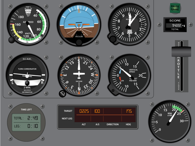Click the airspeed indicator gauge
The width and height of the screenshot is (195, 146).
pos(28,24)
